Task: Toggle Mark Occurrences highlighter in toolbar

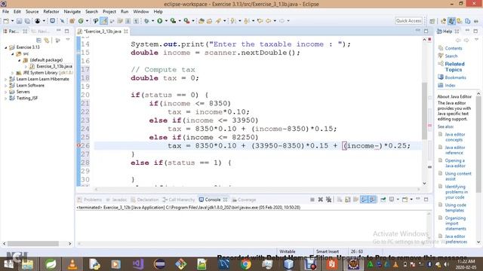Action: pyautogui.click(x=103, y=21)
